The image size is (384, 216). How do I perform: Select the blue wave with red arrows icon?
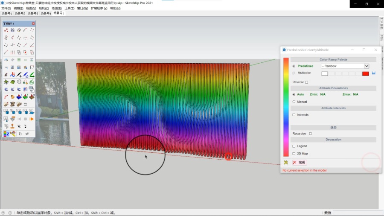pyautogui.click(x=12, y=75)
